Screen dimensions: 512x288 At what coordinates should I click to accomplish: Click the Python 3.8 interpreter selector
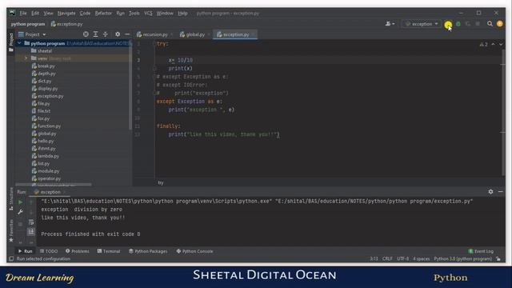[462, 259]
